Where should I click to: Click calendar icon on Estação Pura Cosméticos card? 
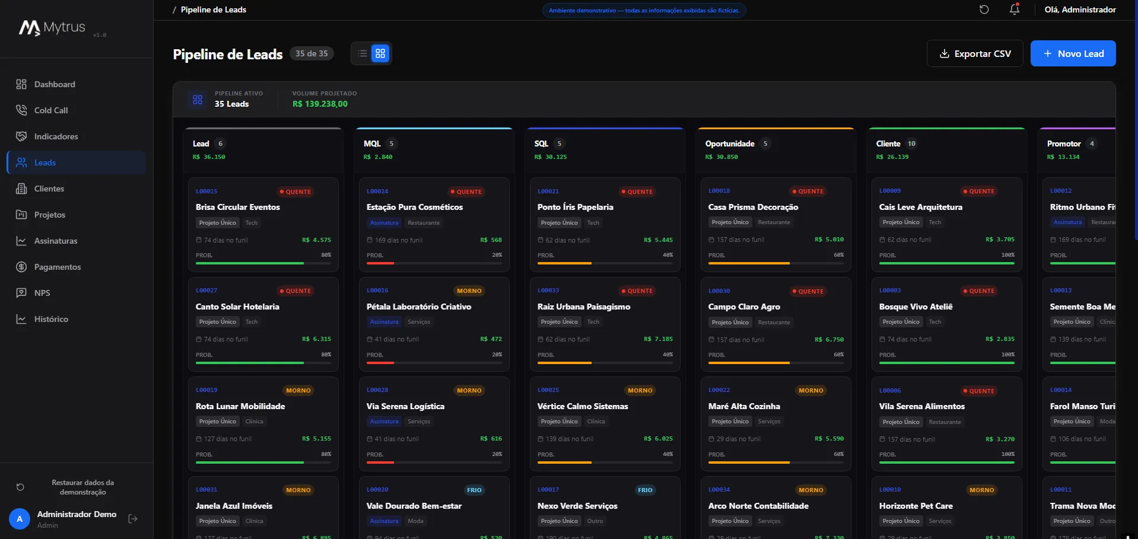[x=370, y=240]
